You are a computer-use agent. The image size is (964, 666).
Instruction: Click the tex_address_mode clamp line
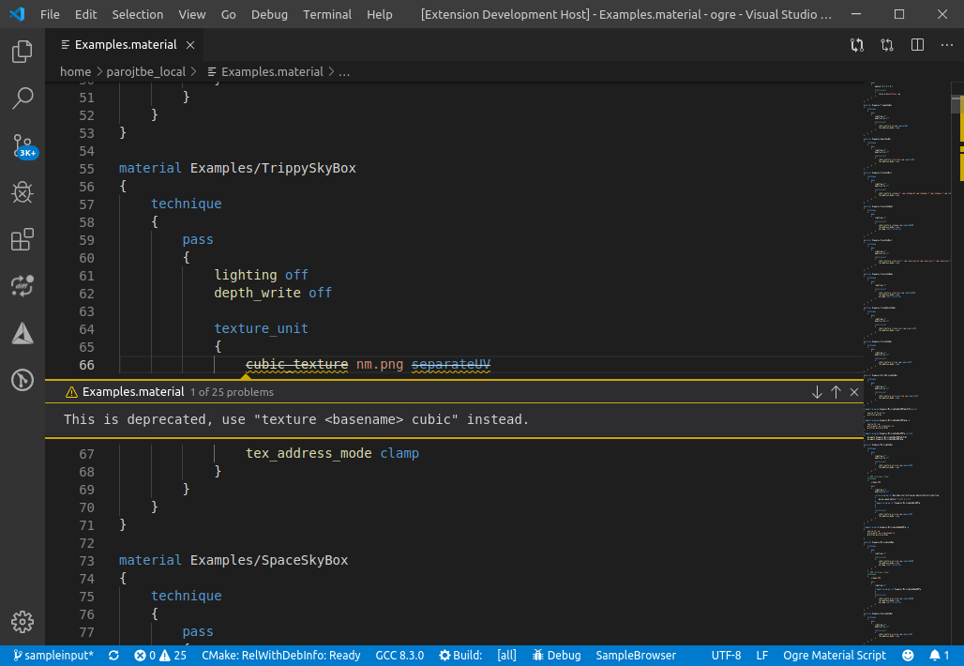tap(332, 453)
